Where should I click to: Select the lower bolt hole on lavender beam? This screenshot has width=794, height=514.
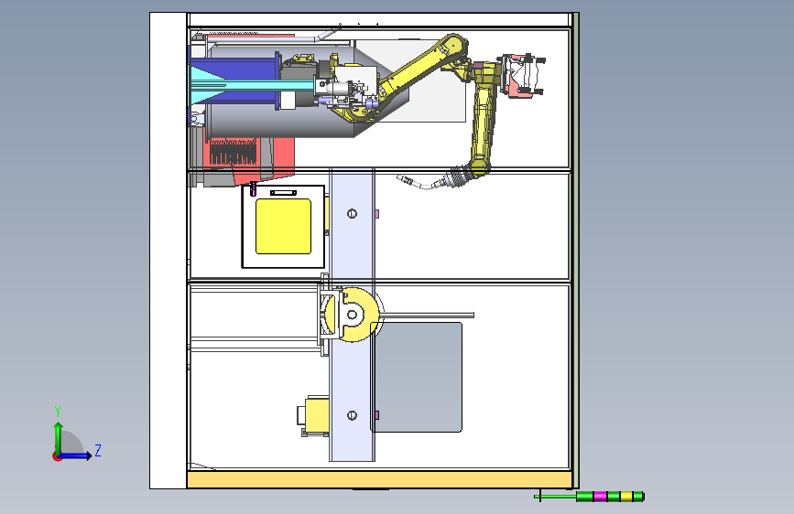point(352,415)
